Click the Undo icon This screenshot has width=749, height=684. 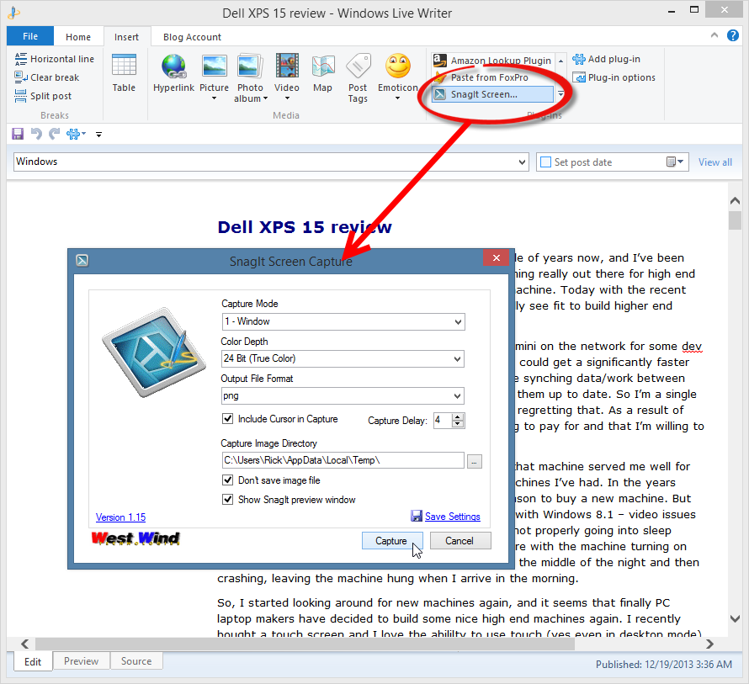[36, 134]
